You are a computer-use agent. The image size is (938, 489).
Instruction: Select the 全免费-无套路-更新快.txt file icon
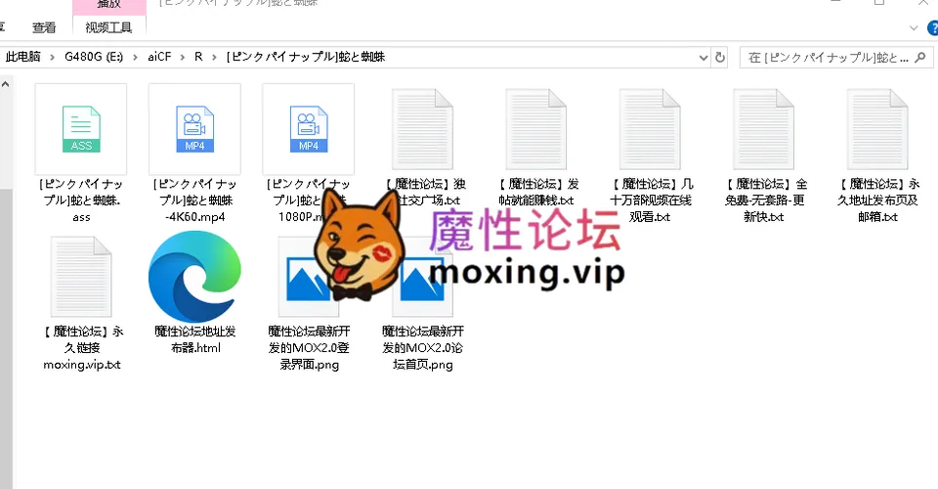(763, 129)
